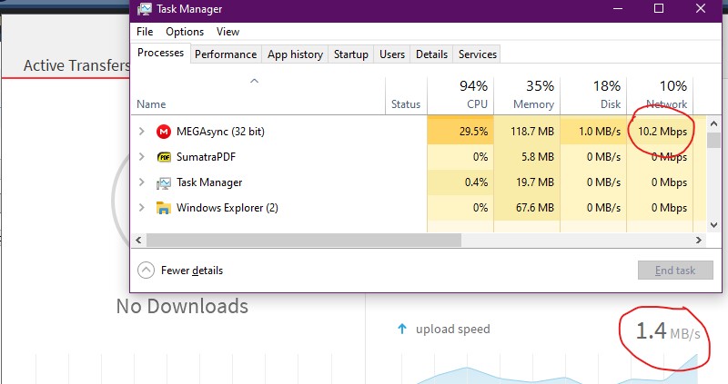
Task: Expand the Task Manager process row
Action: (x=141, y=182)
